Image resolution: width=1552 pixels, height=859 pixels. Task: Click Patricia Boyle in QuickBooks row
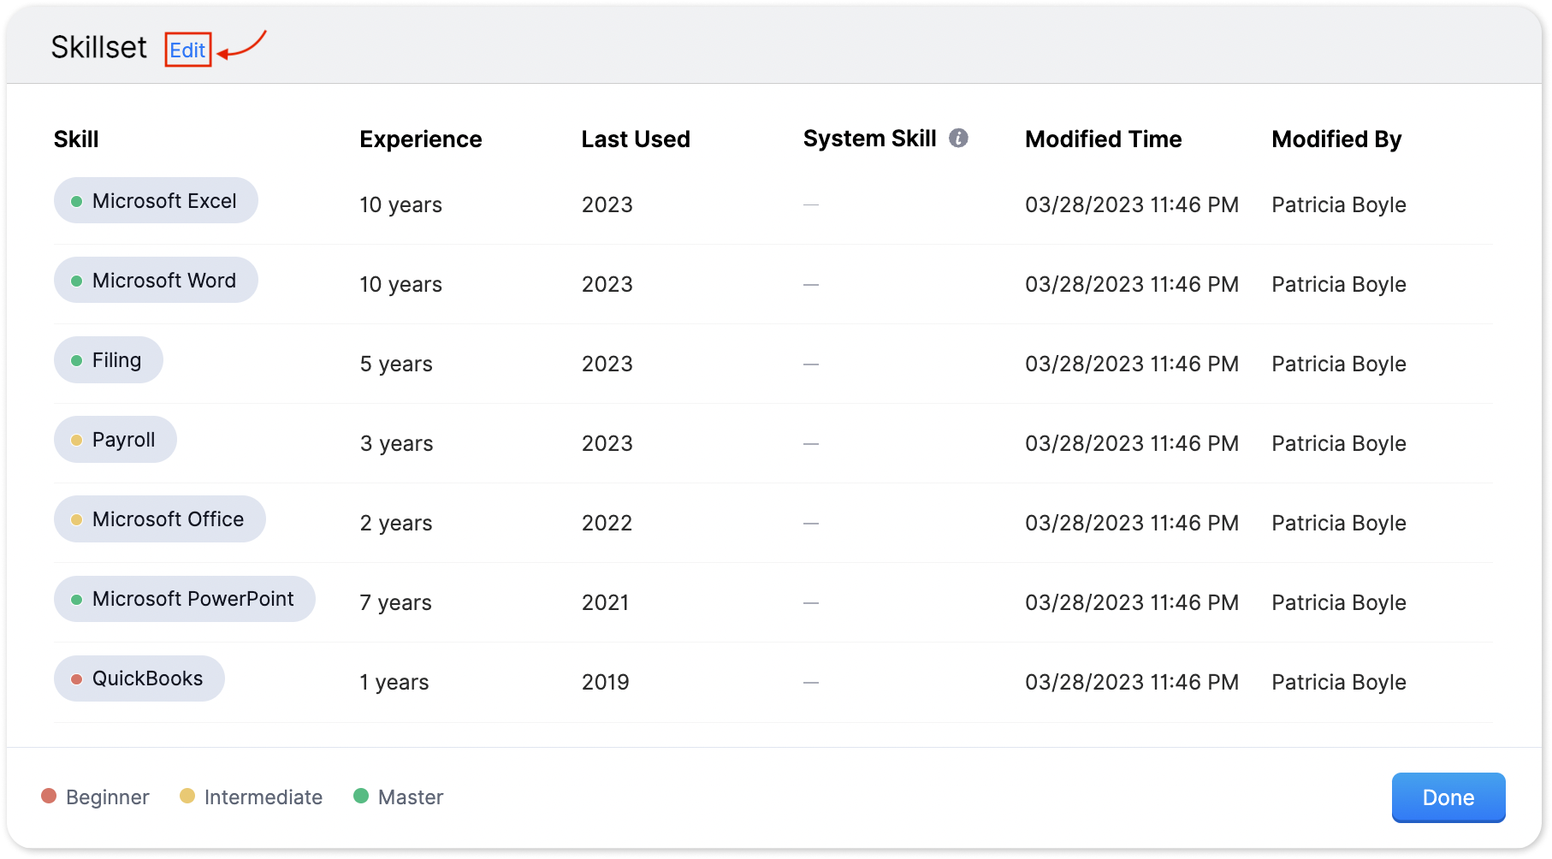(x=1339, y=683)
